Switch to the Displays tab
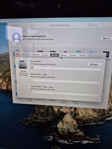This screenshot has height=149, width=112. [x=45, y=55]
